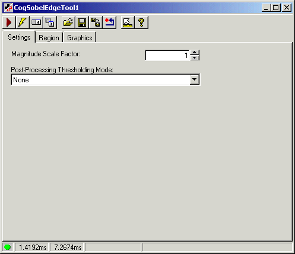The image size is (295, 254).
Task: Reset the tool with the blue arrow icon
Action: point(109,22)
